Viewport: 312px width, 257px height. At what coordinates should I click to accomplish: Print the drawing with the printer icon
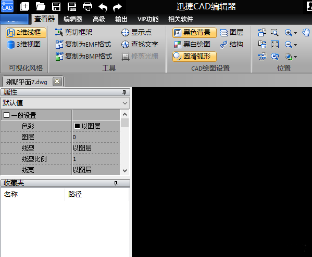pos(88,7)
